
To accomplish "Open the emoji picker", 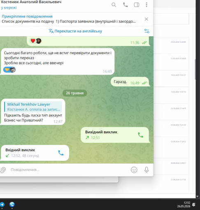I will (x=134, y=170).
